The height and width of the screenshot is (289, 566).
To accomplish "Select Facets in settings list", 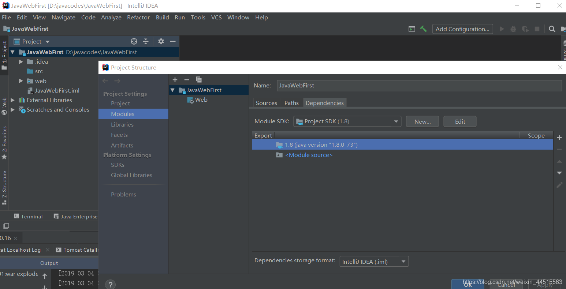I will (119, 135).
